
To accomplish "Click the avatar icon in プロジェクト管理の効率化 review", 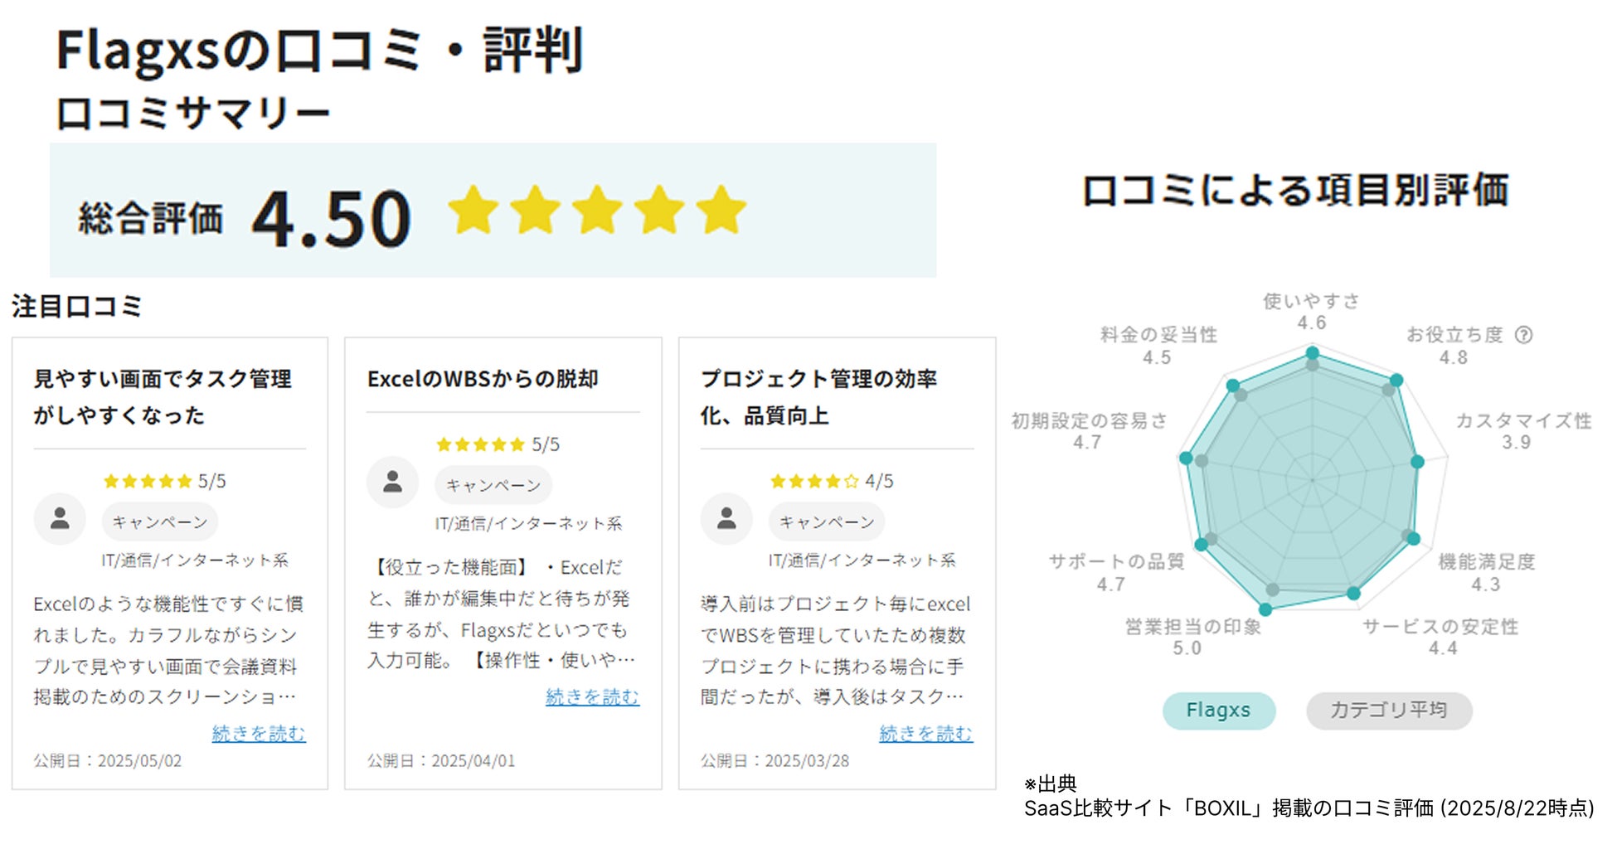I will point(726,519).
